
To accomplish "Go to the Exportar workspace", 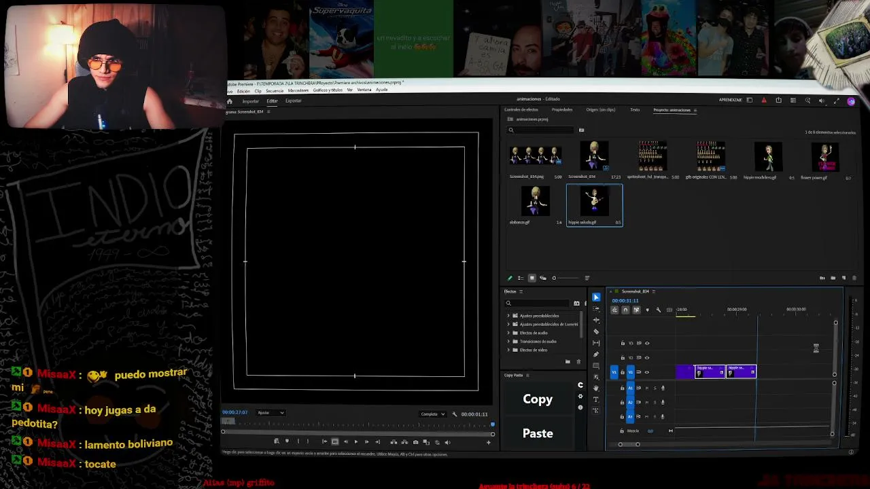I will [x=293, y=101].
